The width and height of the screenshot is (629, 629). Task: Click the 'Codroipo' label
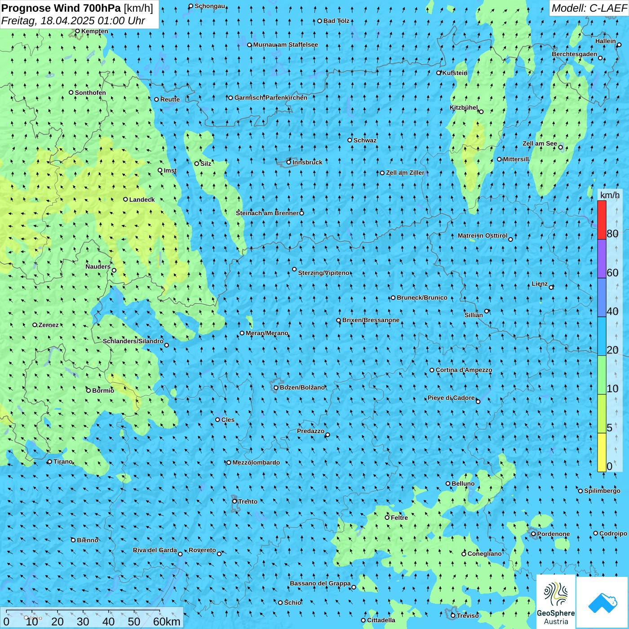click(x=613, y=533)
